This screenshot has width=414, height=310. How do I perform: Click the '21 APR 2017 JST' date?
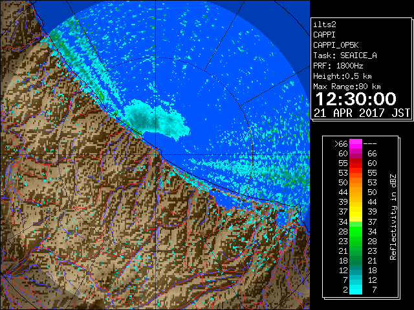click(x=362, y=113)
